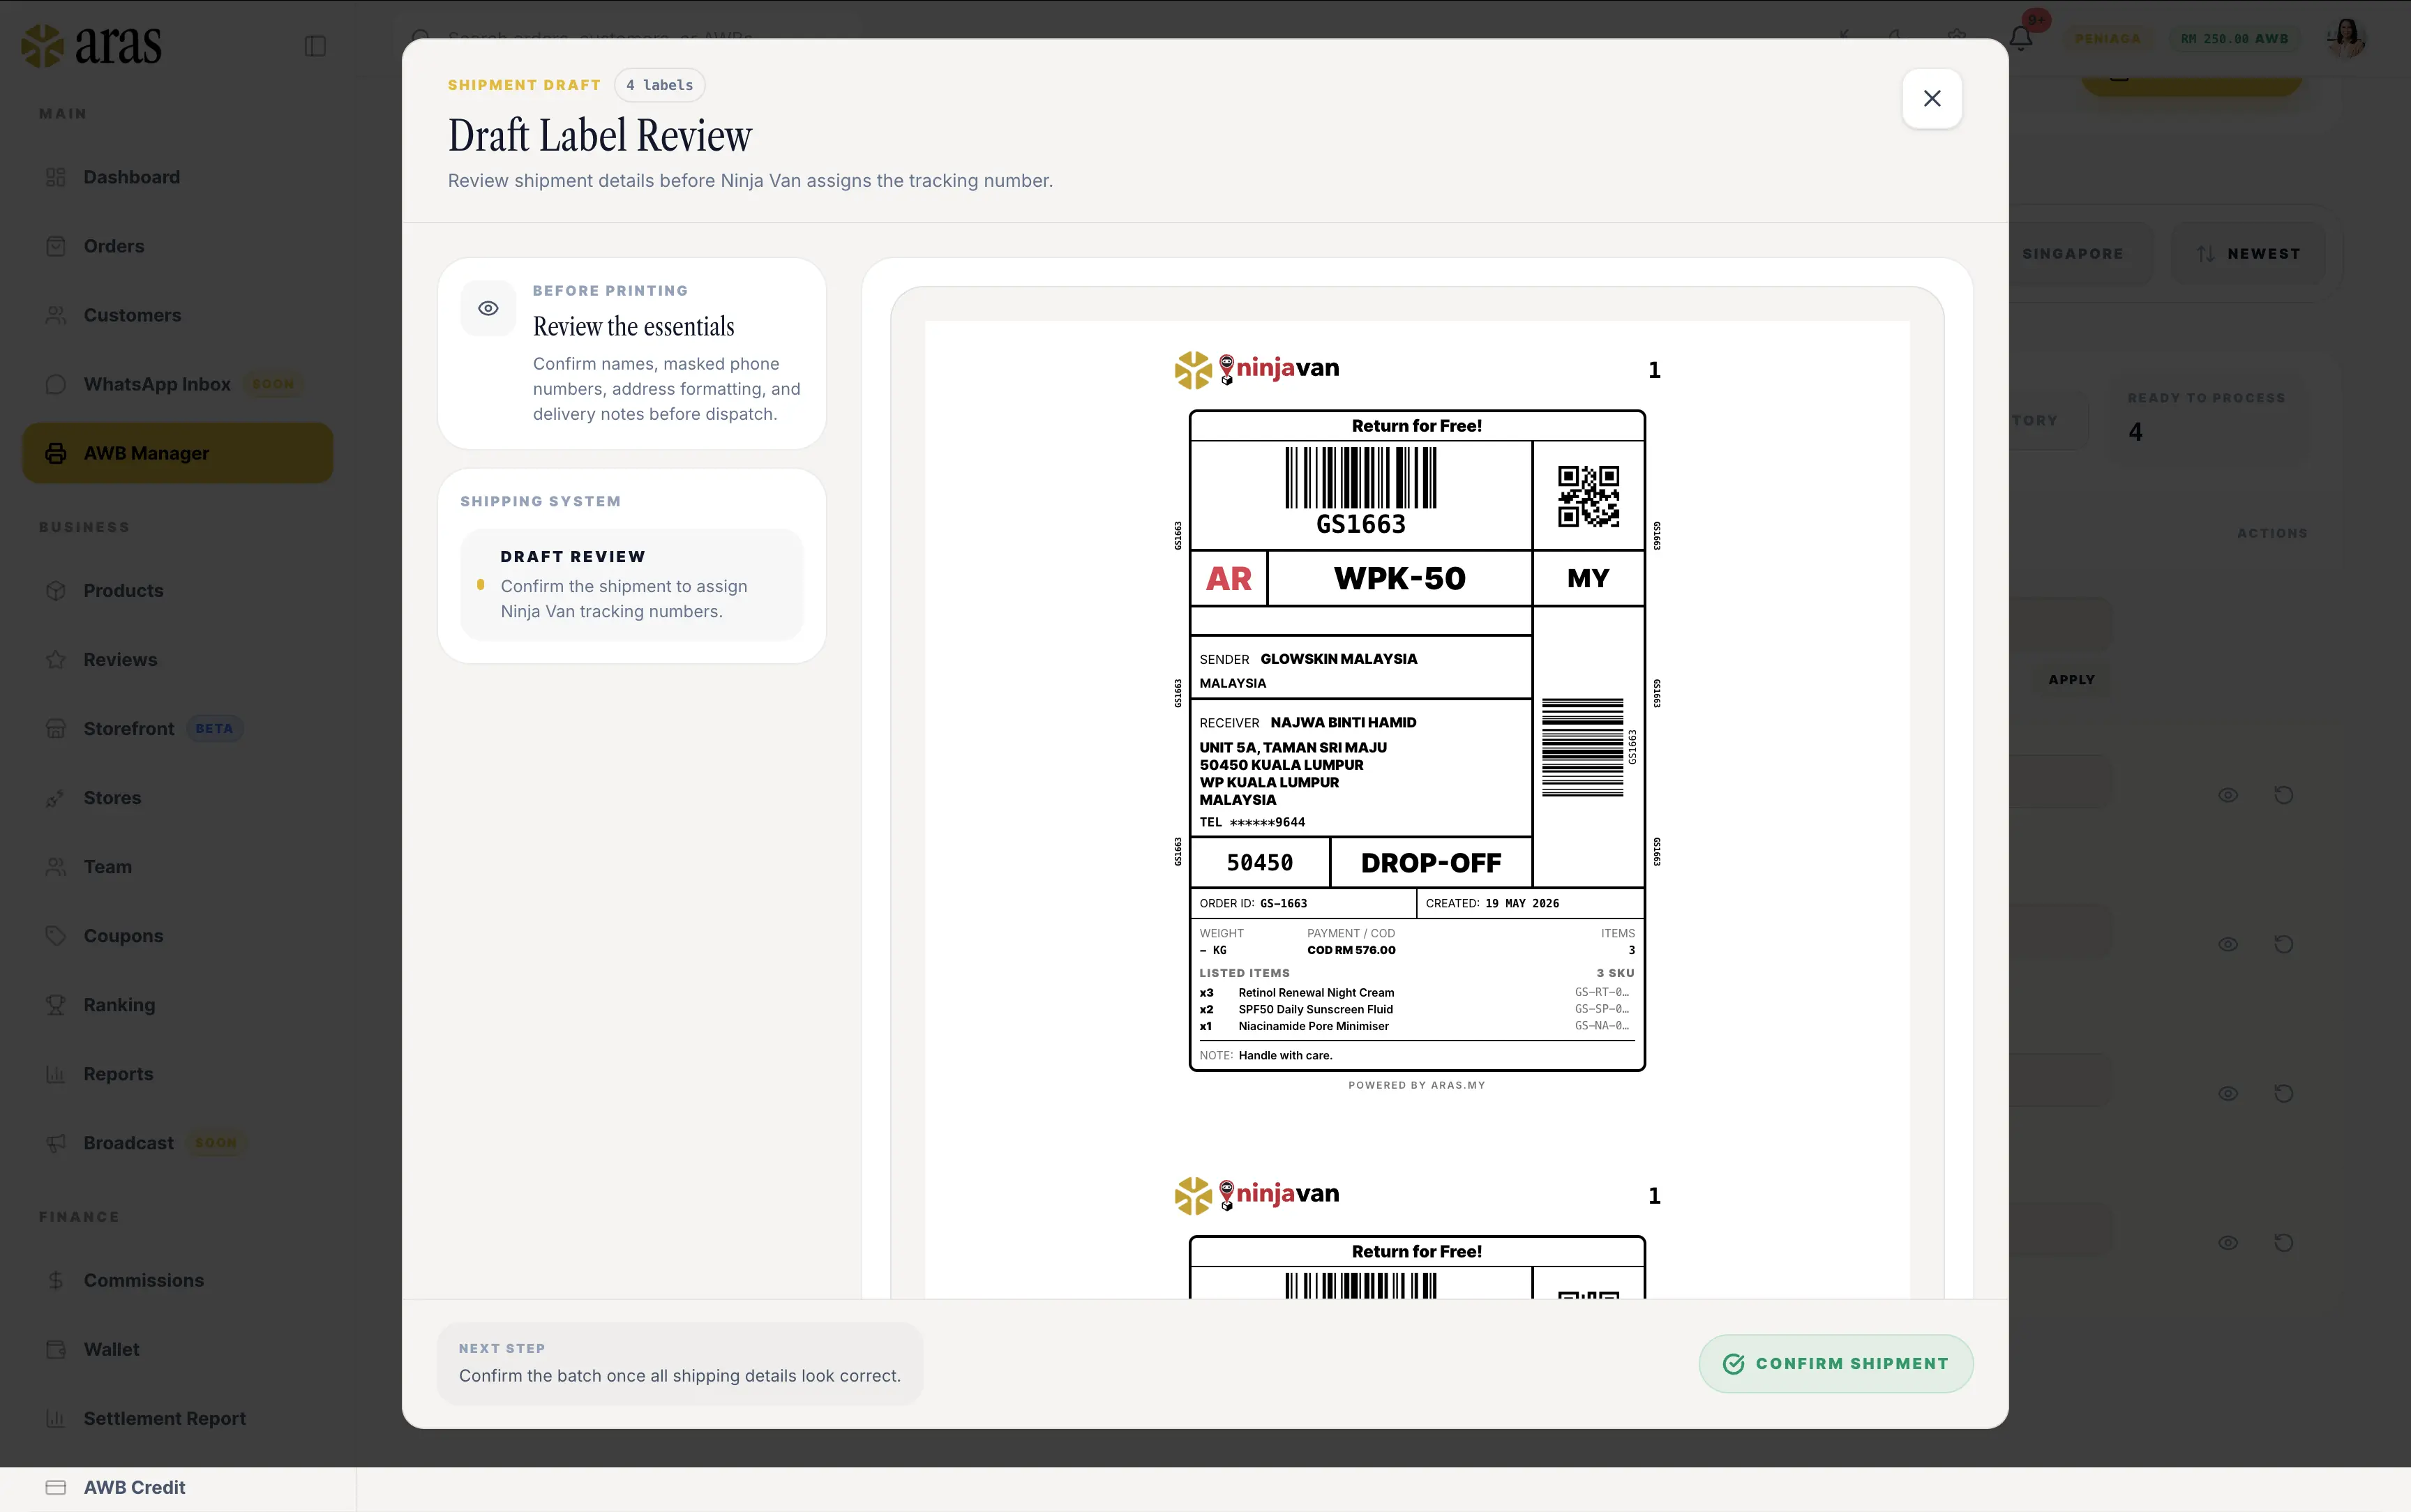Click the Ranking trophy icon
Screen dimensions: 2411x1512
pos(56,1005)
